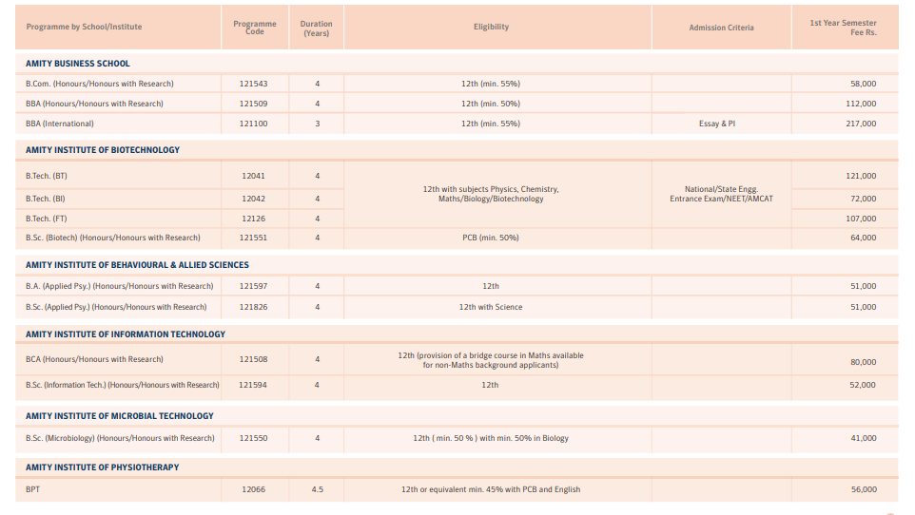915x515 pixels.
Task: Click the fee value 107,000
Action: tap(861, 219)
